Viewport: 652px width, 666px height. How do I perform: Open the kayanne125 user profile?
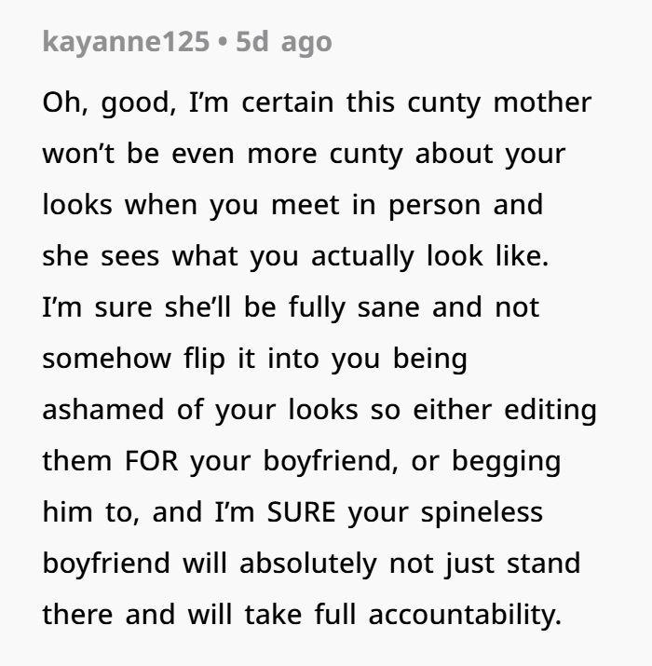click(x=126, y=43)
